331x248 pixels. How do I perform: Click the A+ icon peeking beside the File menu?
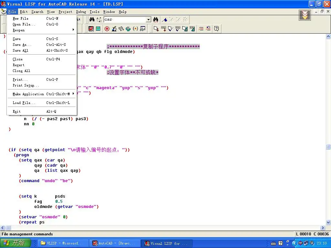79,19
